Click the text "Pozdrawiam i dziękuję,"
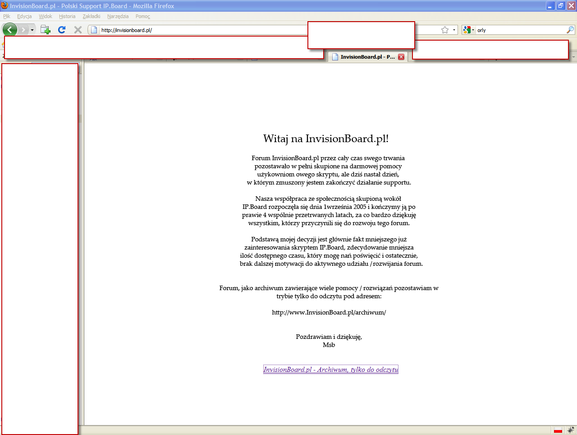 [x=329, y=337]
